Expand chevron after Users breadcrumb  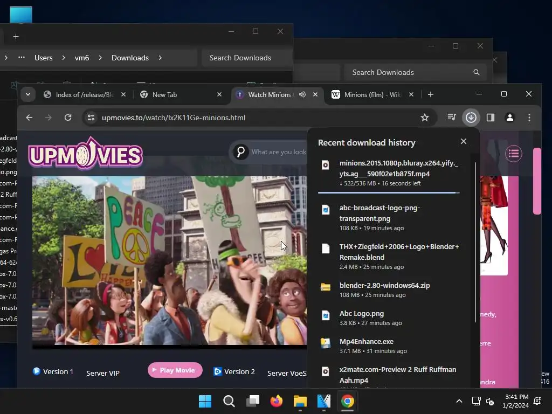click(x=64, y=57)
